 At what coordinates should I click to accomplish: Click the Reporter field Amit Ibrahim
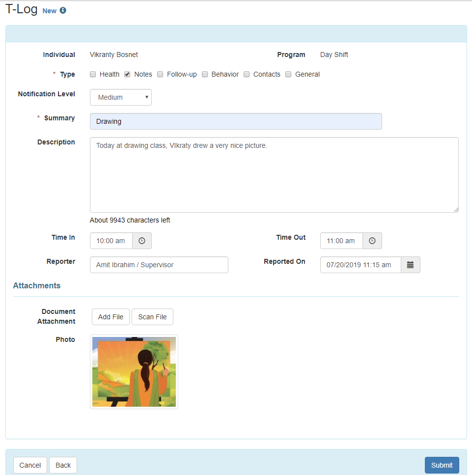click(x=159, y=265)
